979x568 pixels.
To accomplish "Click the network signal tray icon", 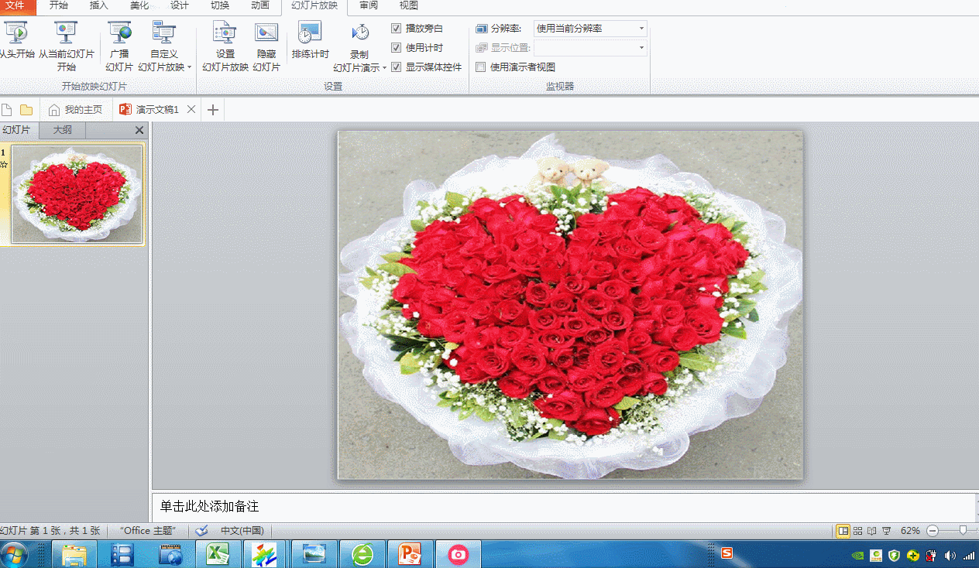I will coord(969,555).
